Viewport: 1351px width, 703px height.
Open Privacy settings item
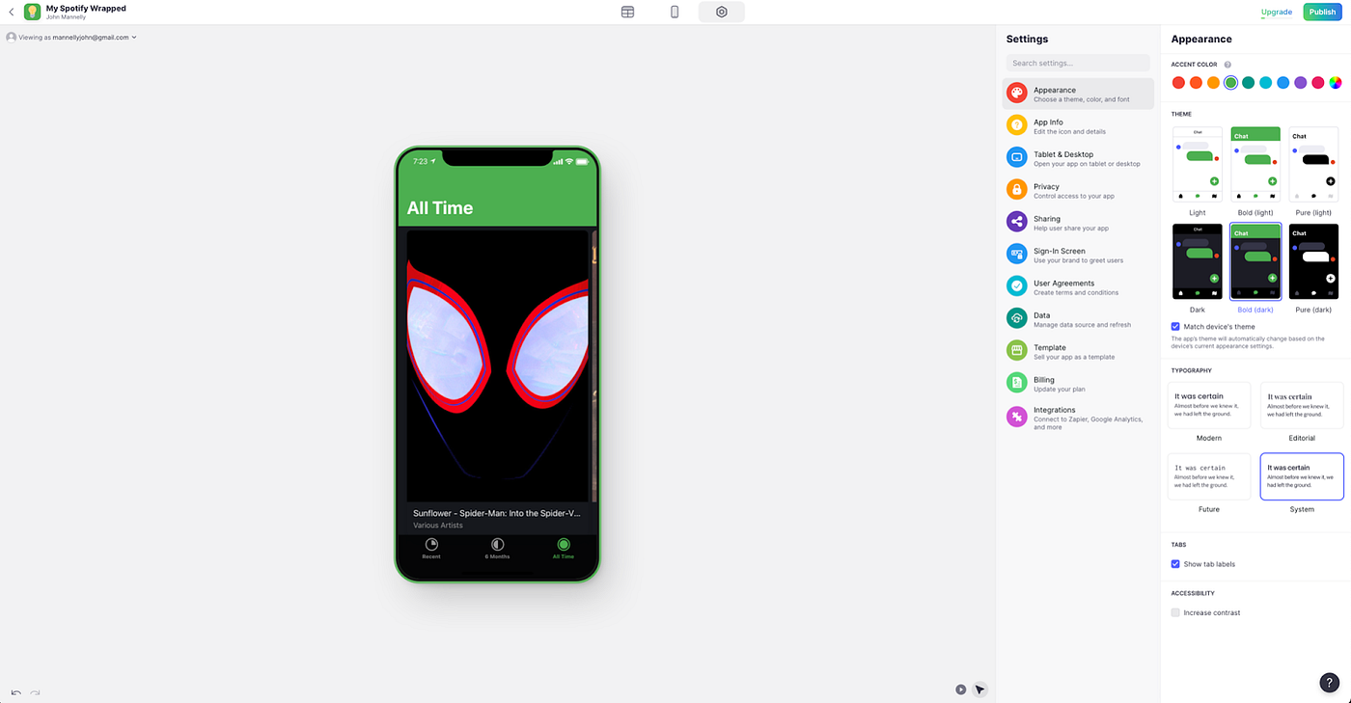click(1078, 190)
